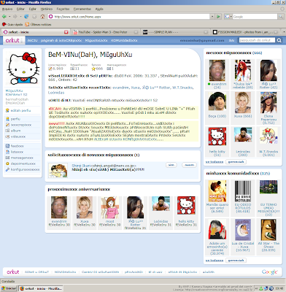Open the Exibir menu

coord(33,9)
